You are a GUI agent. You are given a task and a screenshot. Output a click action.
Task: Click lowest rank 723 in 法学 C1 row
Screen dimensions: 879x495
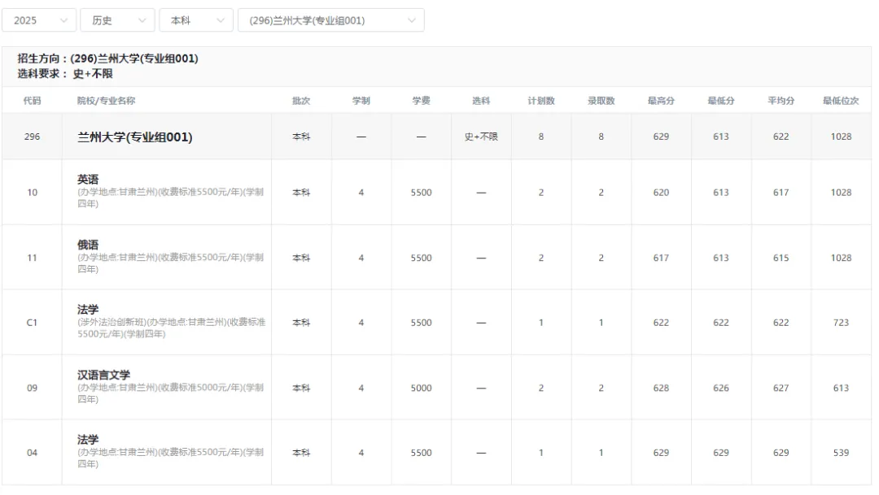coord(841,323)
